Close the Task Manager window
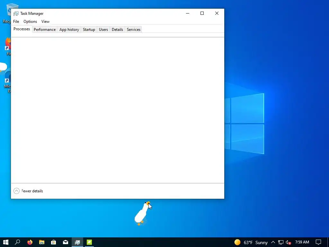Image resolution: width=329 pixels, height=247 pixels. (217, 13)
